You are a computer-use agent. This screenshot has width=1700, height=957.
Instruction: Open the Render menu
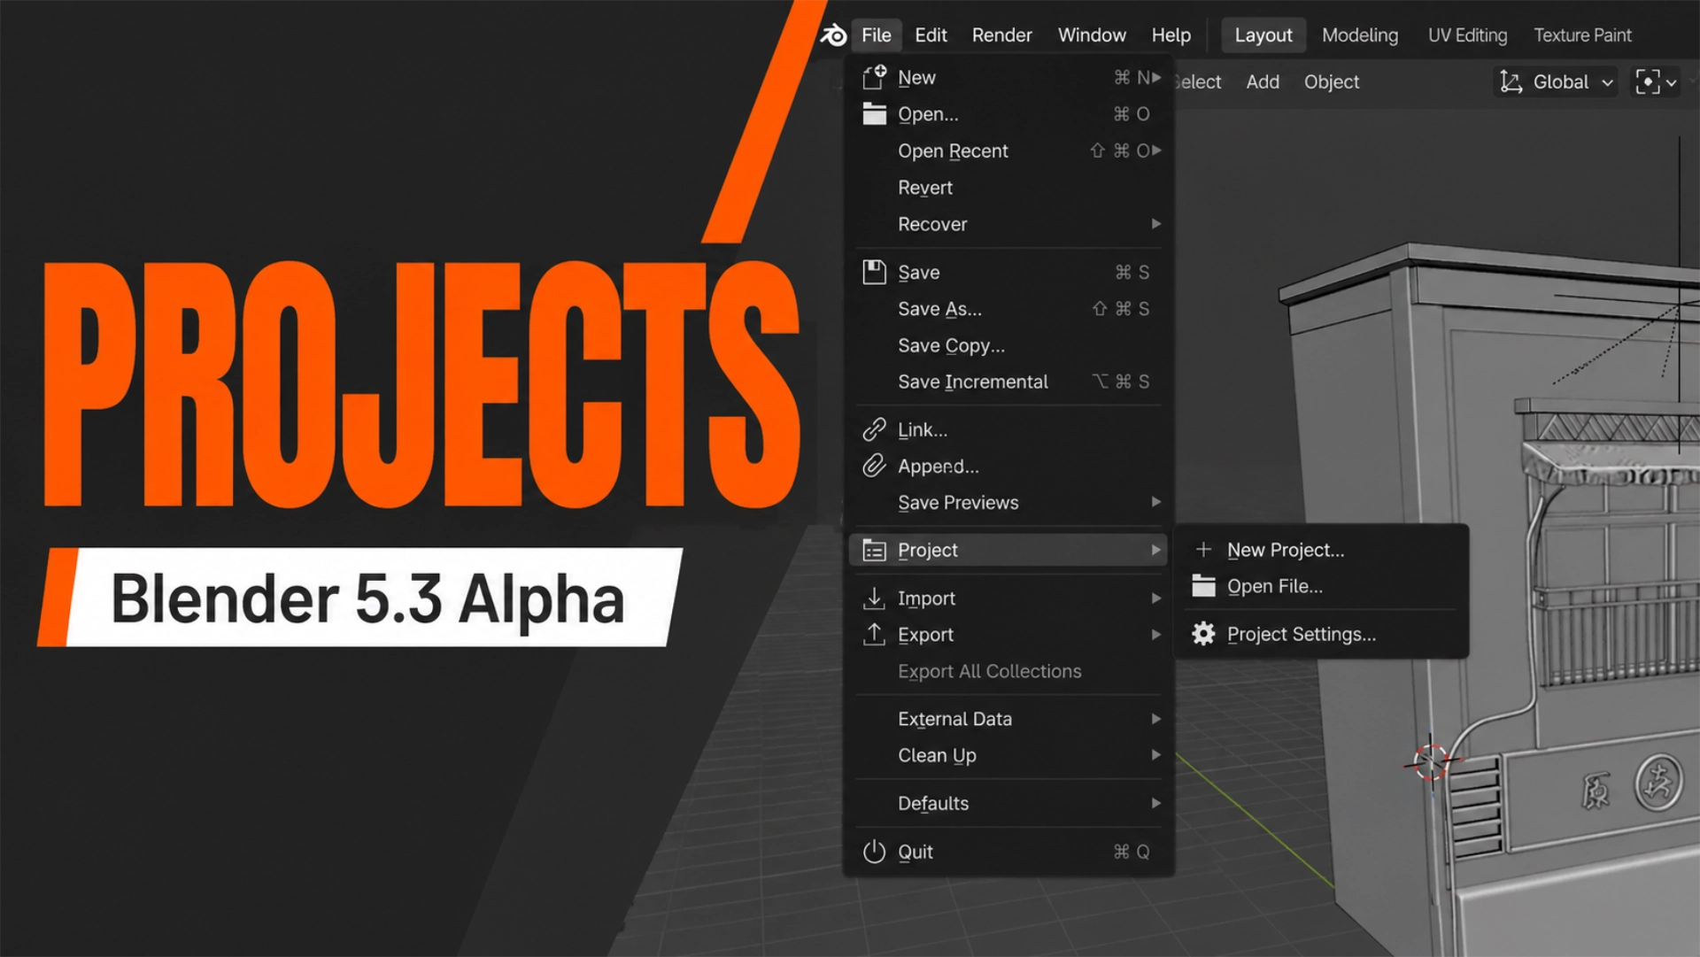pos(1001,35)
